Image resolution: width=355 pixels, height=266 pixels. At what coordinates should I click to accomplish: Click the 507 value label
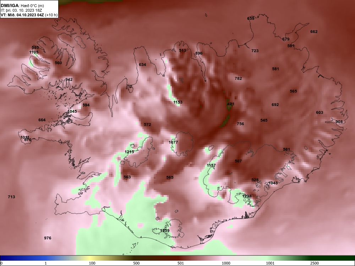click(238, 161)
